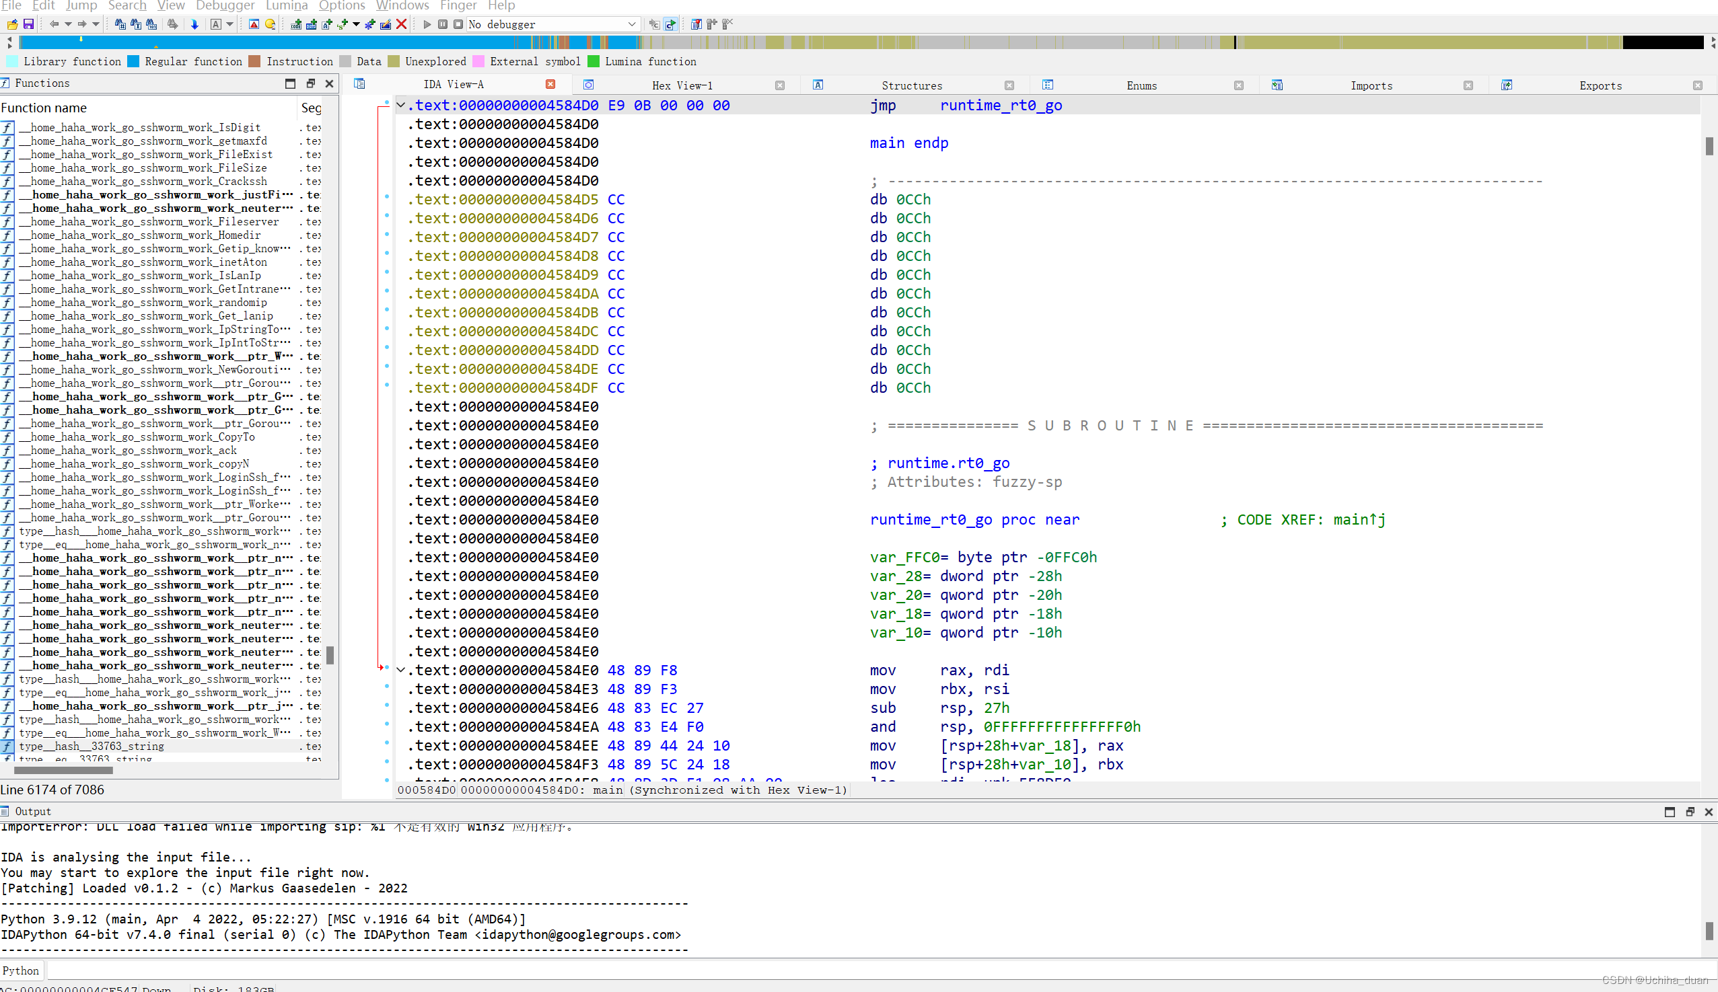The image size is (1718, 992).
Task: Open the back navigation history dropdown
Action: pos(68,24)
